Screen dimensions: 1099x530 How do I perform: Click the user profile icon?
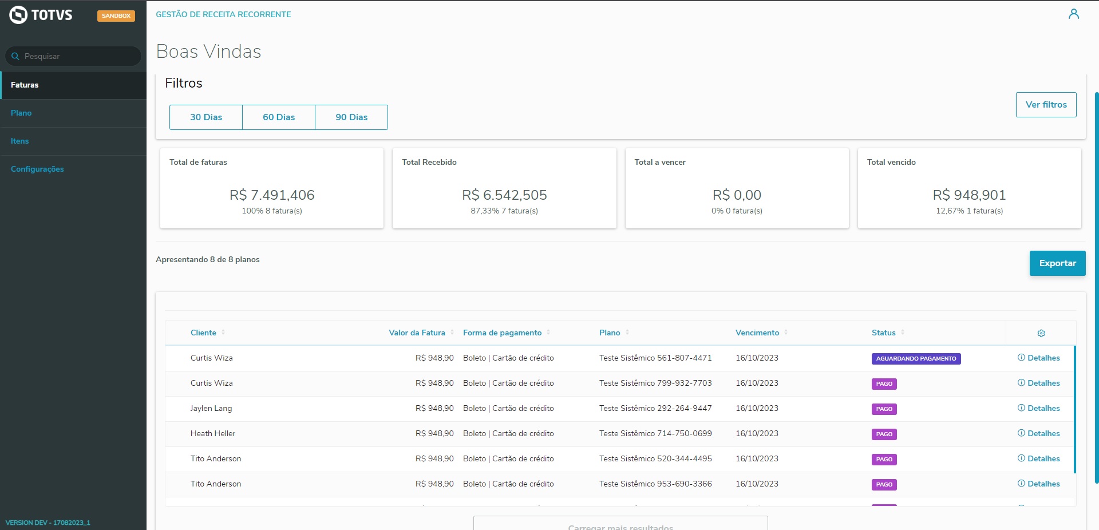coord(1073,14)
